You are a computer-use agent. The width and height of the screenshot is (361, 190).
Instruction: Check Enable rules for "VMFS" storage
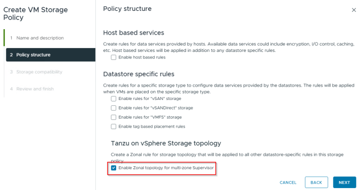coord(114,117)
